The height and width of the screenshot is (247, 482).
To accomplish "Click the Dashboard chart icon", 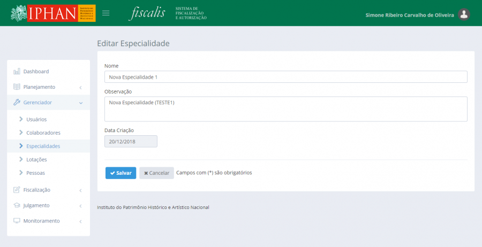I will 17,72.
